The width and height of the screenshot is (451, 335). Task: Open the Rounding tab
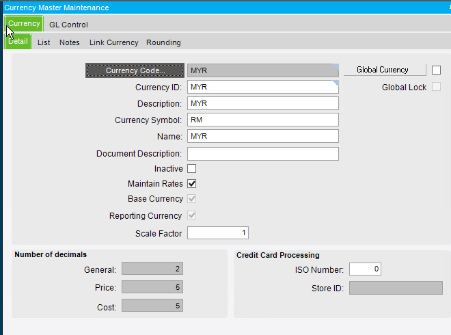(x=163, y=42)
